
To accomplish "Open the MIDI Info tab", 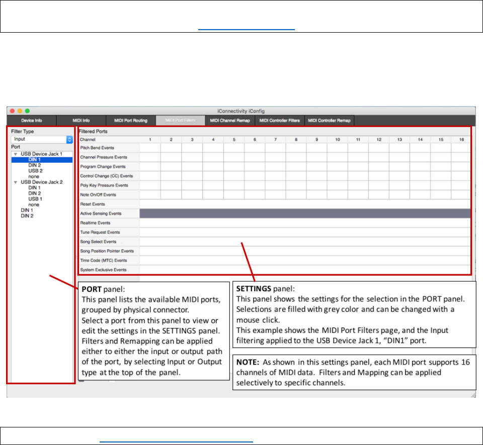I will (80, 121).
